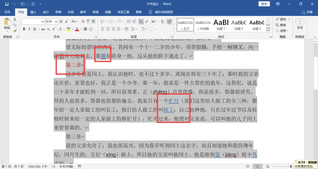Click the Clear Formatting eraser icon

click(x=83, y=21)
